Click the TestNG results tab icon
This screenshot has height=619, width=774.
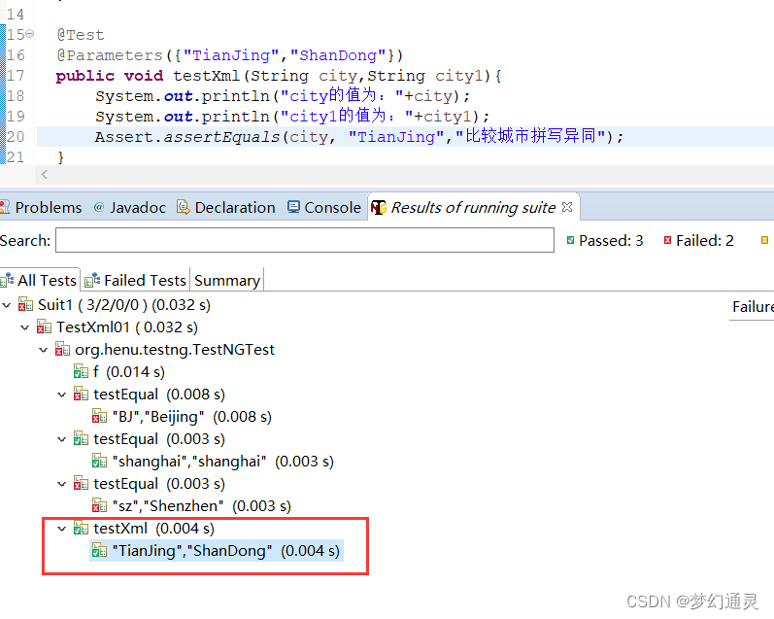click(x=378, y=208)
